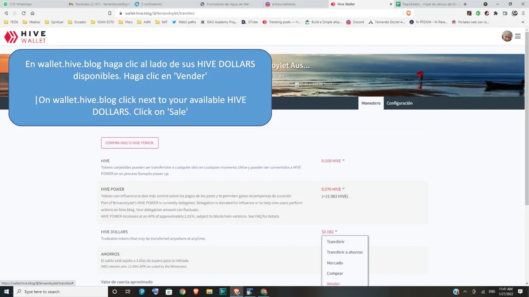The image size is (529, 297).
Task: Select the Monedero tab
Action: pyautogui.click(x=371, y=103)
